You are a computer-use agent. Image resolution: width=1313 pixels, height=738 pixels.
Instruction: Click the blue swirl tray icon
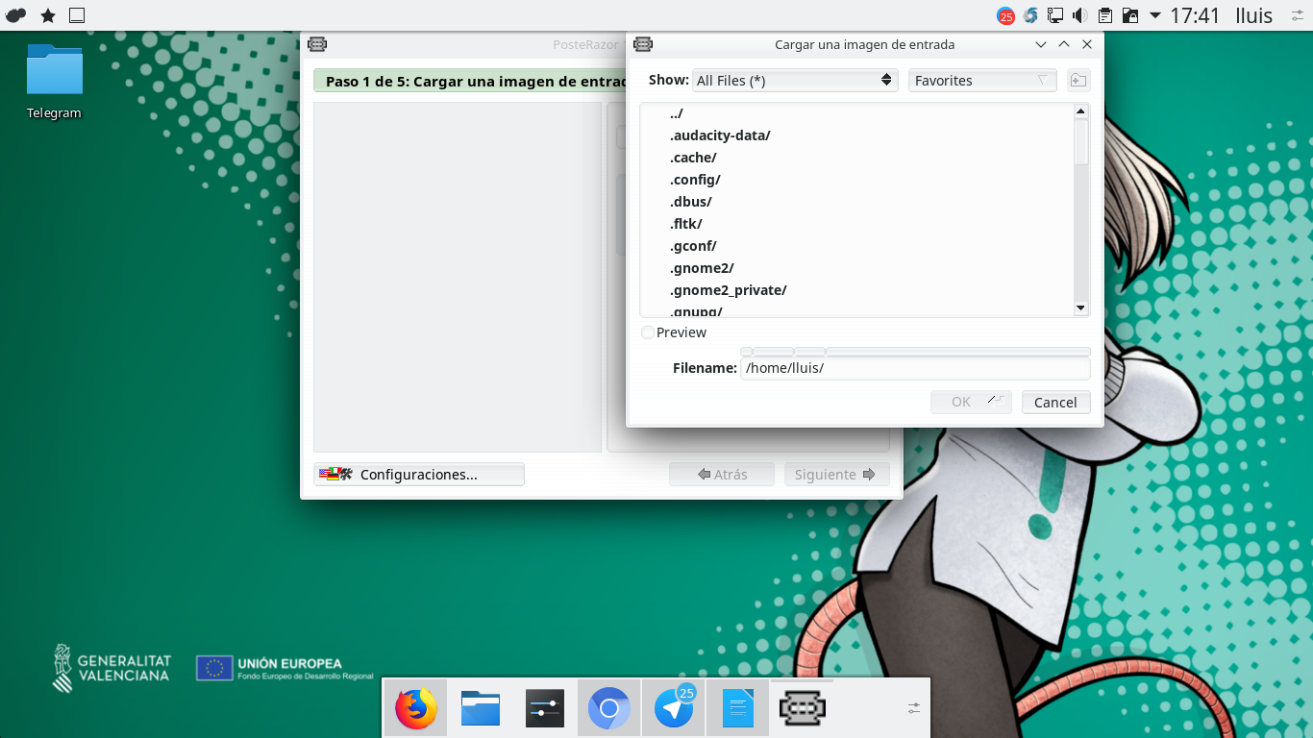coord(1031,15)
